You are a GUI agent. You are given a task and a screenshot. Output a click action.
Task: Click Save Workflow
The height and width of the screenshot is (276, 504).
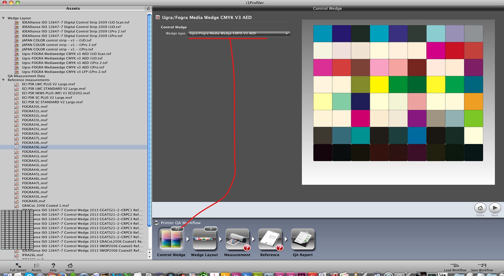pyautogui.click(x=482, y=267)
